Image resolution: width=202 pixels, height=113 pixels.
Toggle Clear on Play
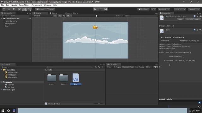click(128, 67)
